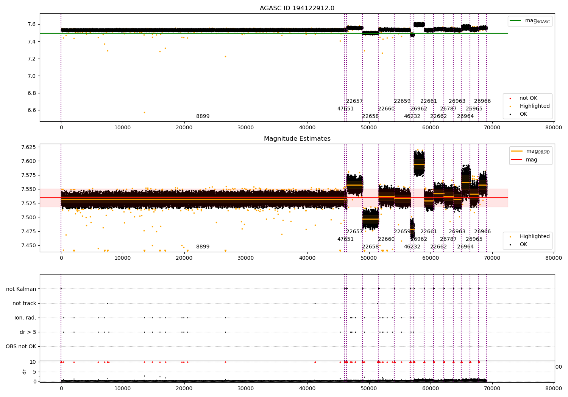Click OBSID label 46232 in the top plot
This screenshot has width=568, height=397.
coord(412,116)
